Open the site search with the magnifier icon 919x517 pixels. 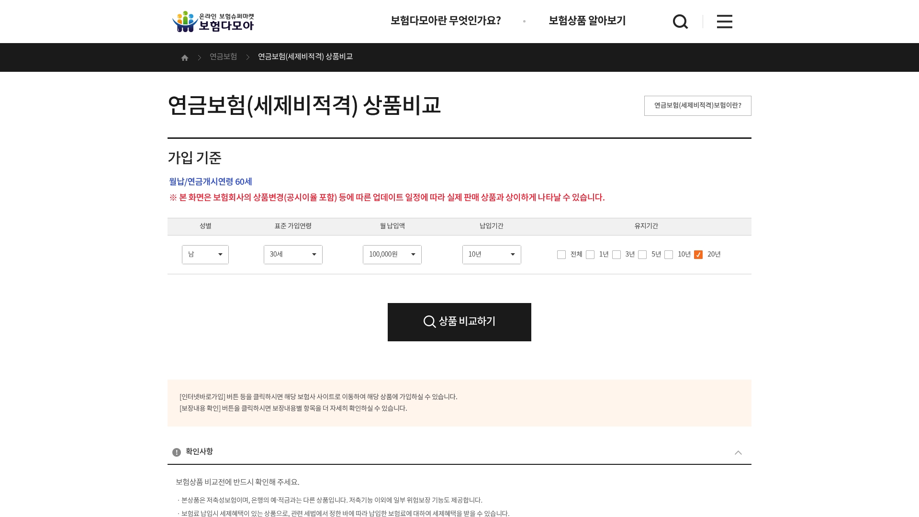pos(680,21)
